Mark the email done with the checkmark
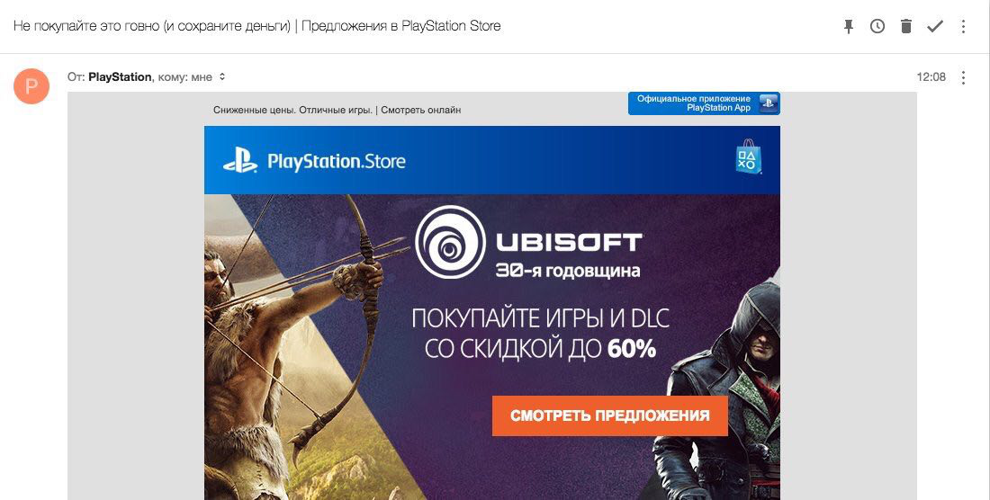The width and height of the screenshot is (990, 500). tap(935, 26)
